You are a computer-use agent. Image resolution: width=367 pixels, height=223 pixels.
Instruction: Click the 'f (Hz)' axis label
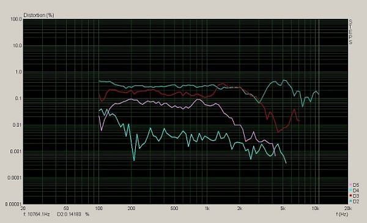point(342,214)
